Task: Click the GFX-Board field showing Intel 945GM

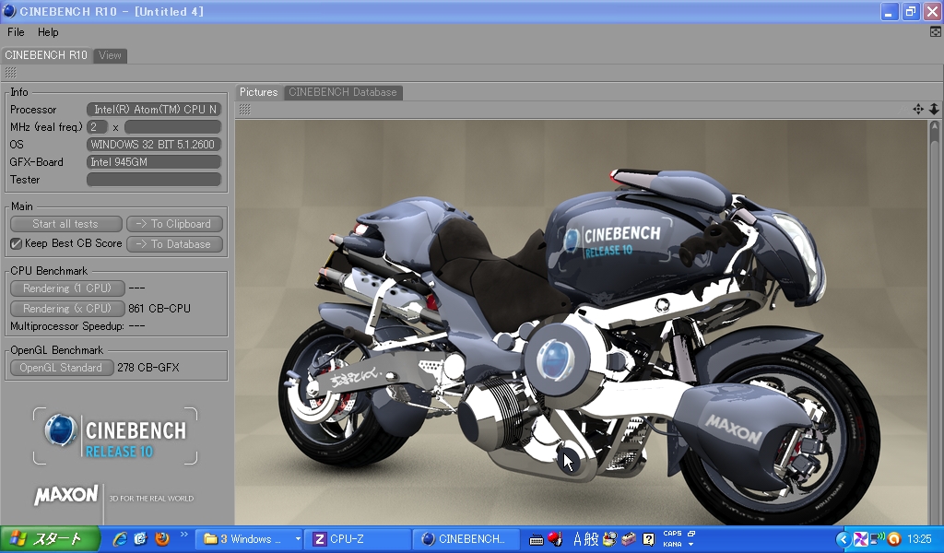Action: click(154, 162)
